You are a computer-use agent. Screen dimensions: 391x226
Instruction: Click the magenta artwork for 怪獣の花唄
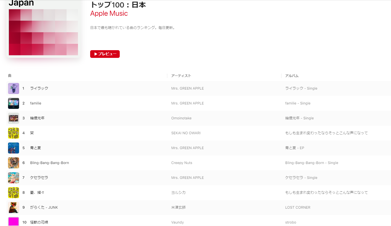pyautogui.click(x=14, y=222)
